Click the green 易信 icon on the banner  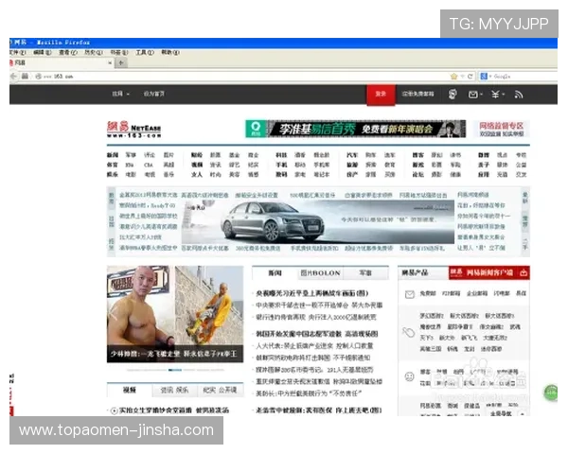point(256,129)
